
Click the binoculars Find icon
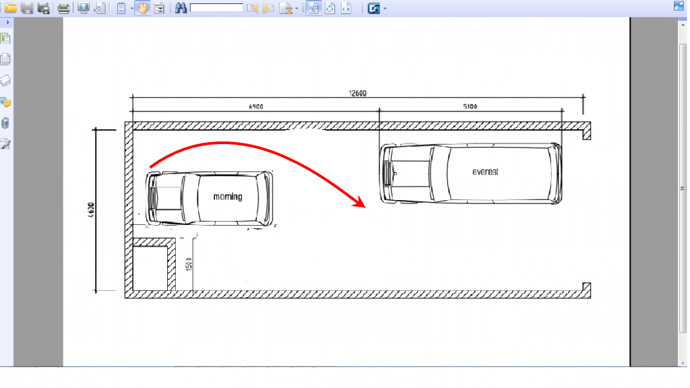point(181,8)
